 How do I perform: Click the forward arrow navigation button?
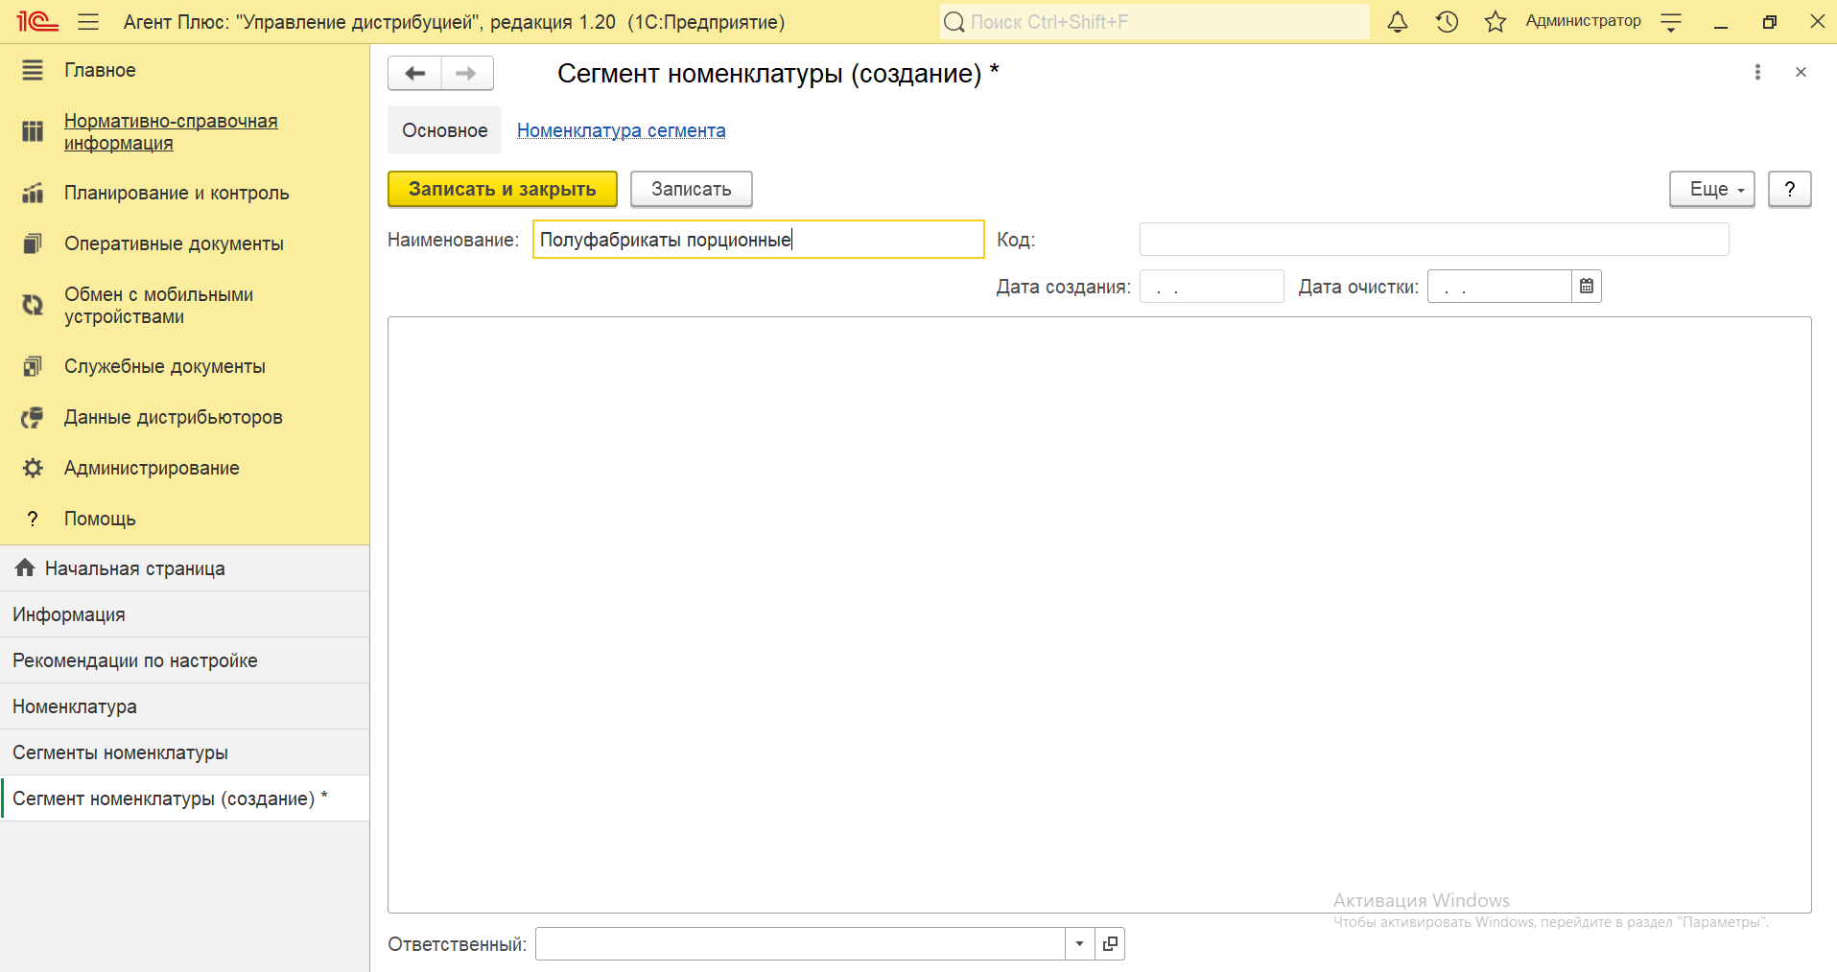[x=467, y=73]
